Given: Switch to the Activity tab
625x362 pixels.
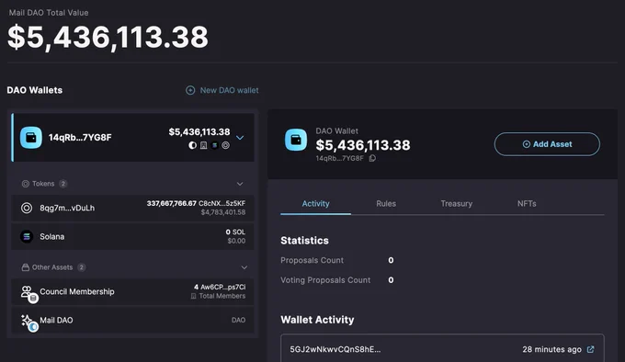Looking at the screenshot, I should [x=315, y=203].
